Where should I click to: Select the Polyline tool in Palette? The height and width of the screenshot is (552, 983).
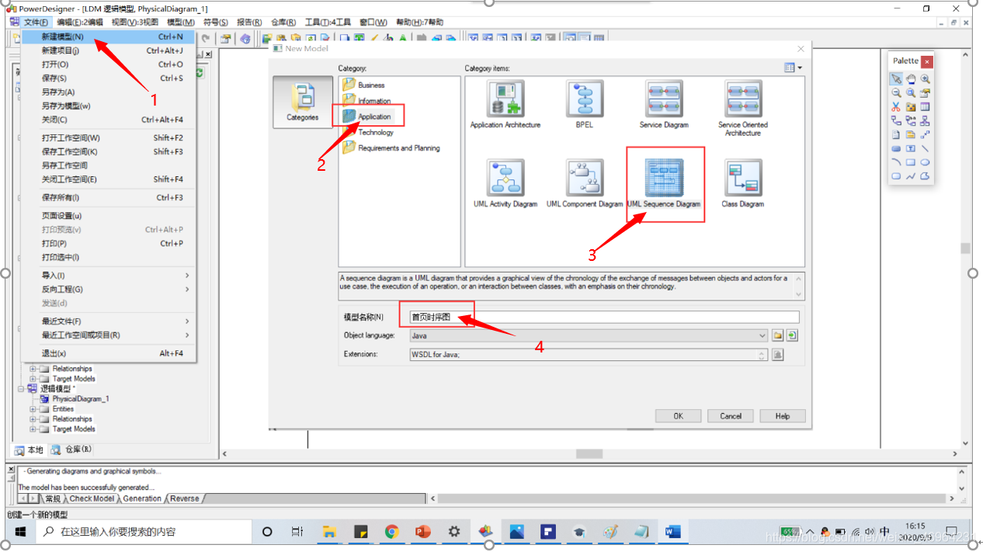click(x=911, y=176)
